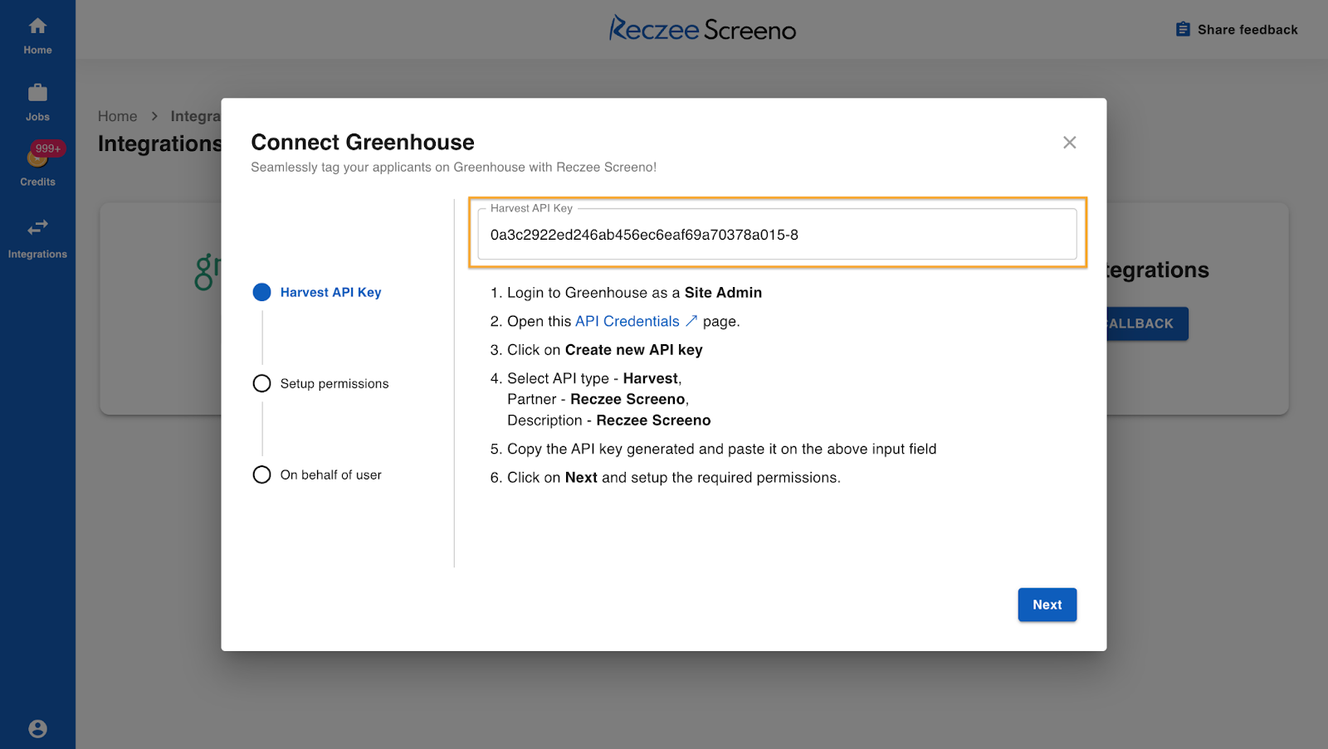Image resolution: width=1328 pixels, height=749 pixels.
Task: Click the Share feedback clipboard icon
Action: point(1183,29)
